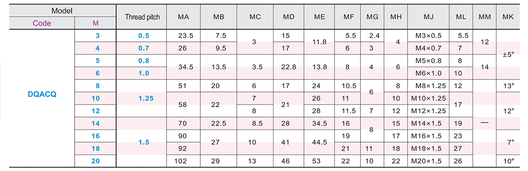Click the purple Code header label

[x=42, y=23]
